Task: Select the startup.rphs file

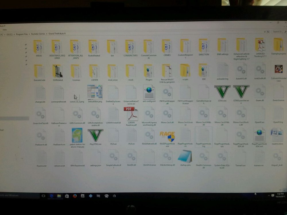Action: (x=185, y=158)
